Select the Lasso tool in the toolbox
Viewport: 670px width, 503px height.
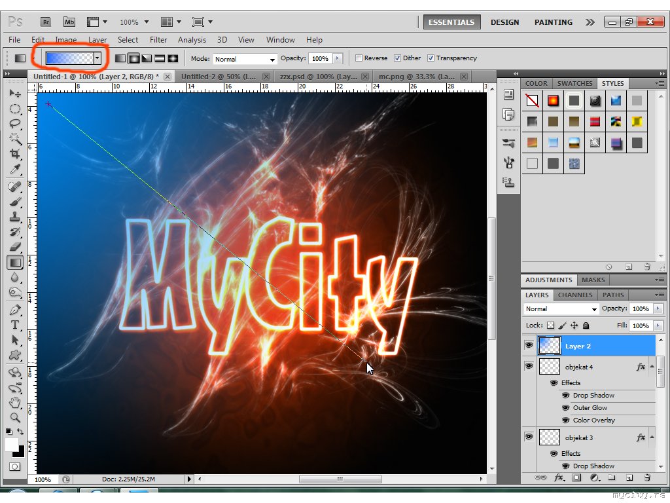(x=14, y=124)
